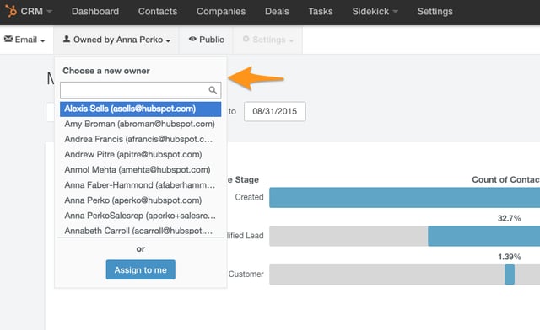This screenshot has height=330, width=540.
Task: Select Alexis Sells as new owner
Action: pos(141,109)
